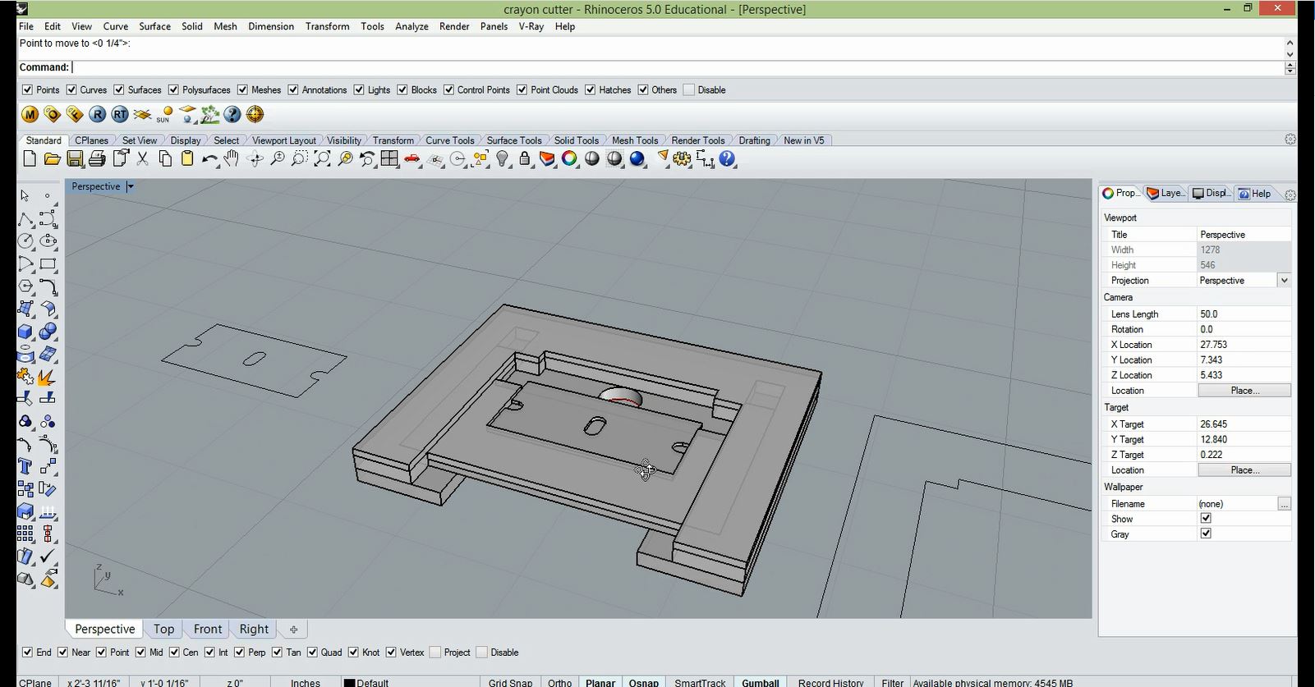This screenshot has height=687, width=1315.
Task: Switch to the Top viewport tab
Action: pyautogui.click(x=163, y=630)
